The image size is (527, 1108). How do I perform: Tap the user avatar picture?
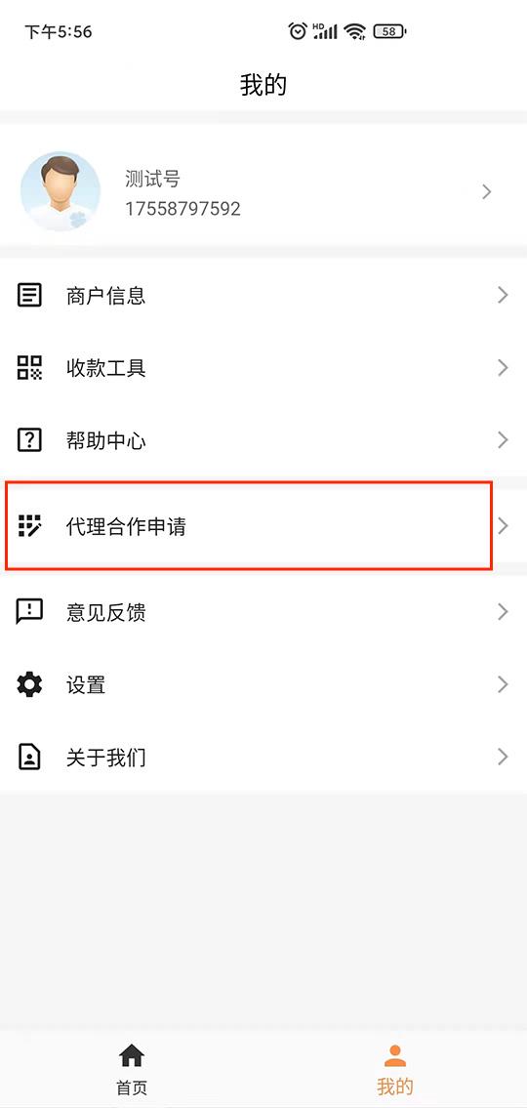tap(61, 191)
